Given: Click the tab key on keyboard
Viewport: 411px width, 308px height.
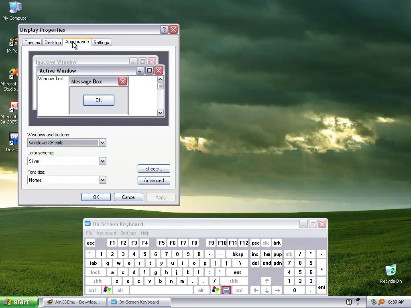Looking at the screenshot, I should coord(93,263).
